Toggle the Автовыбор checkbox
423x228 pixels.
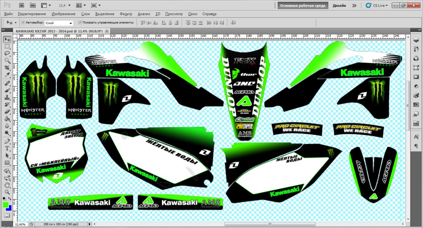click(23, 22)
